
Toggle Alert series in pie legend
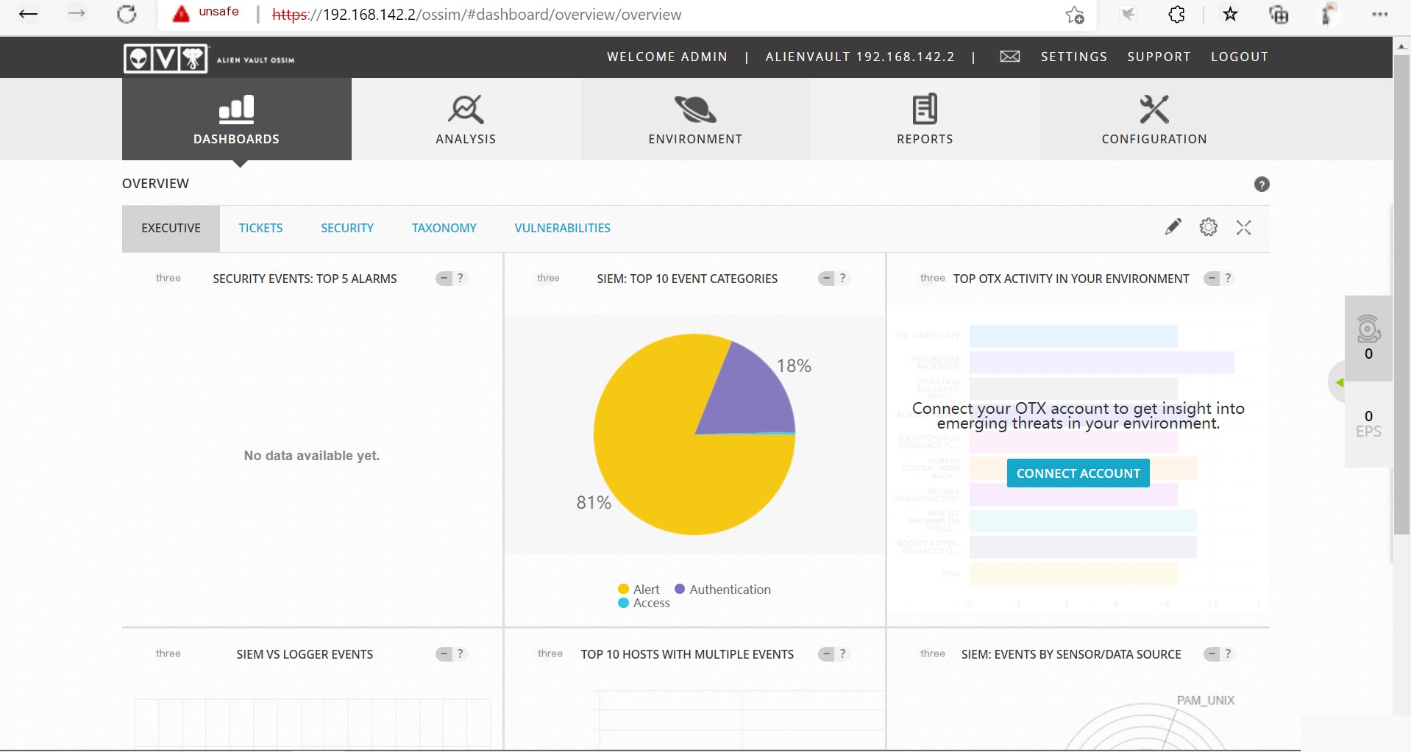tap(639, 590)
